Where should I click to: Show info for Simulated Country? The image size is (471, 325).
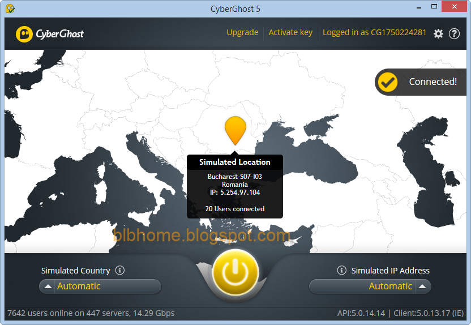pos(120,270)
